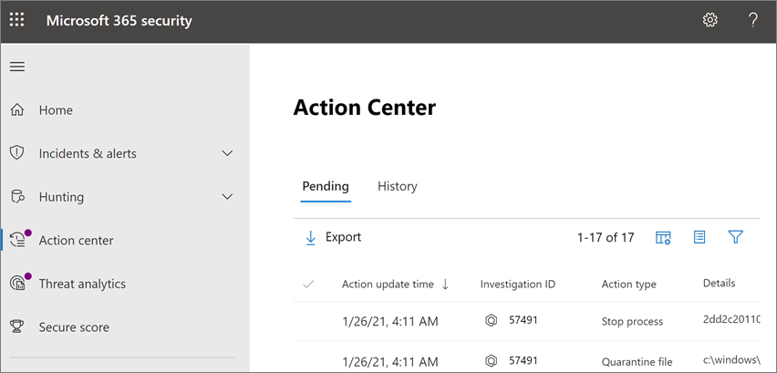Image resolution: width=777 pixels, height=373 pixels.
Task: Click the Home house icon
Action: coord(17,110)
